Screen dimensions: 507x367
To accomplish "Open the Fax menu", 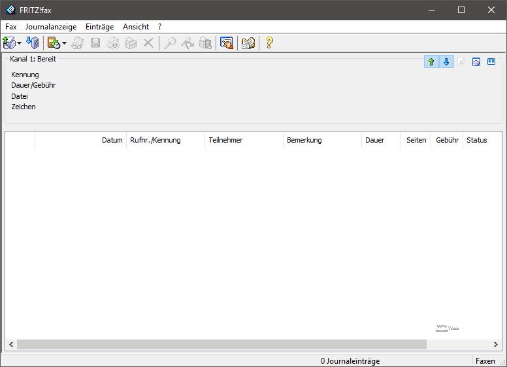I will 11,27.
